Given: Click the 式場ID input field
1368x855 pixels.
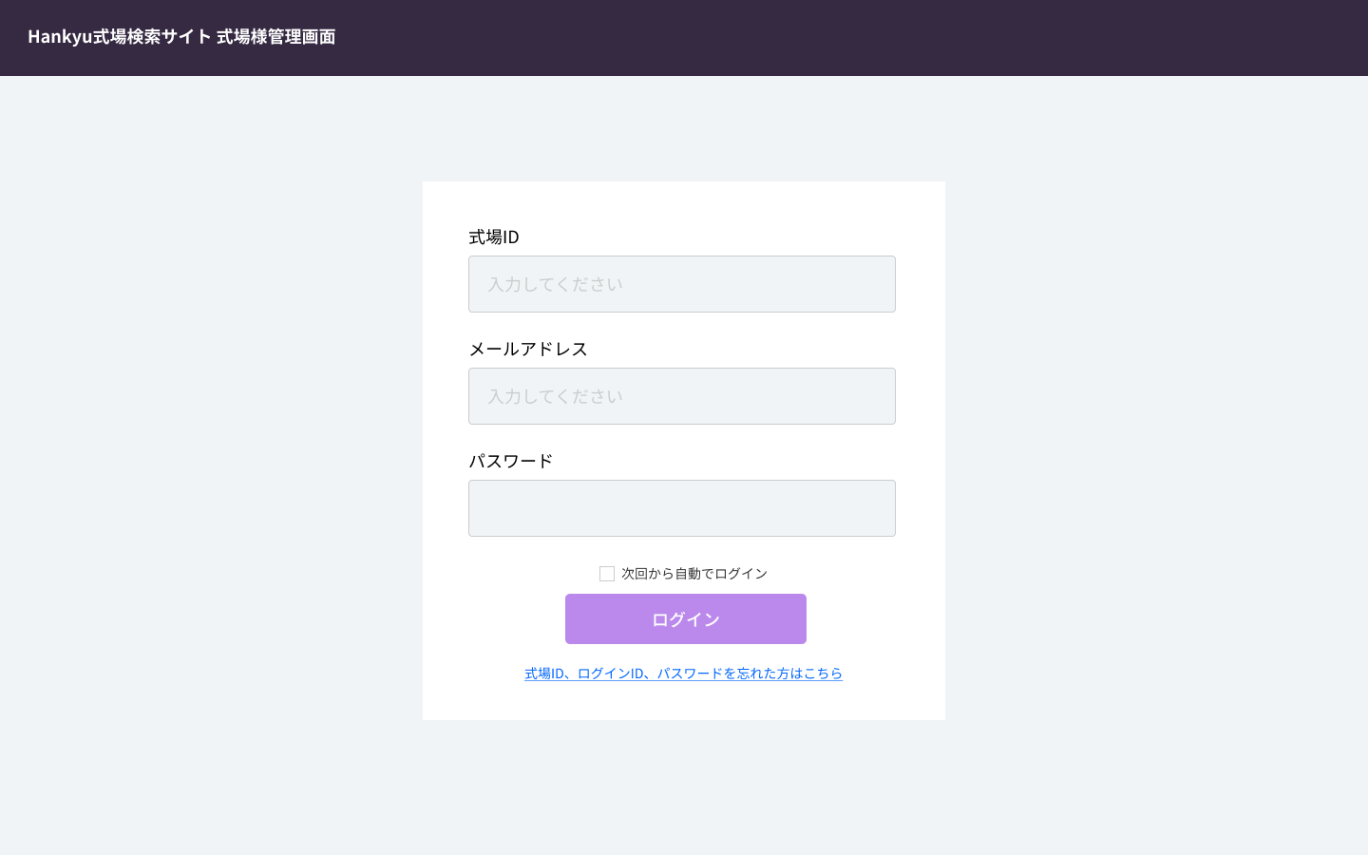Looking at the screenshot, I should pyautogui.click(x=681, y=284).
